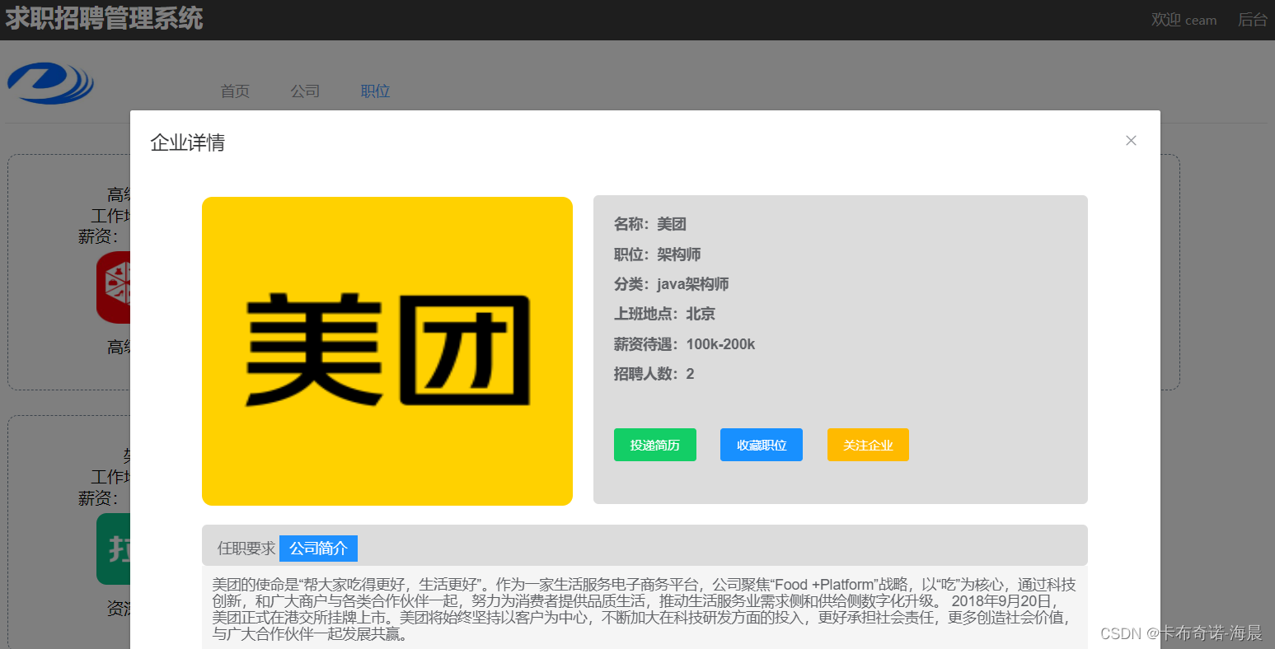Open the 公司 navigation item
This screenshot has width=1275, height=649.
point(305,91)
